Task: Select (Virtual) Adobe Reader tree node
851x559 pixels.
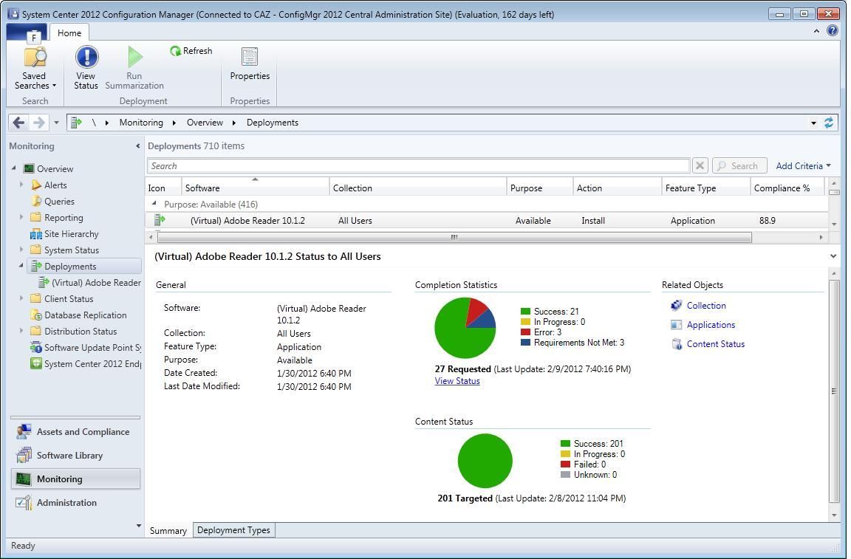Action: tap(96, 283)
